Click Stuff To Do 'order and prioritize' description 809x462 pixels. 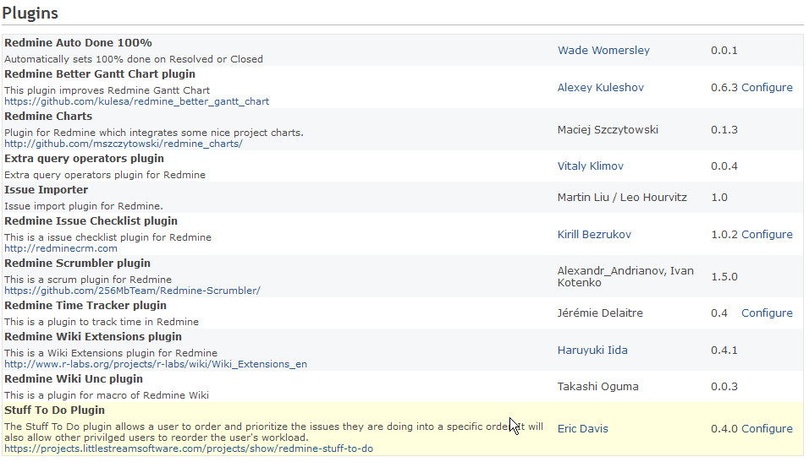pos(273,432)
